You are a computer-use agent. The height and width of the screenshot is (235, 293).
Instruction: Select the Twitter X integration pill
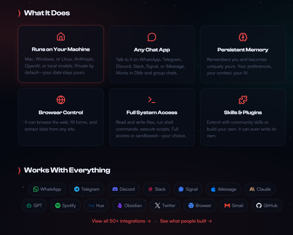pos(165,205)
